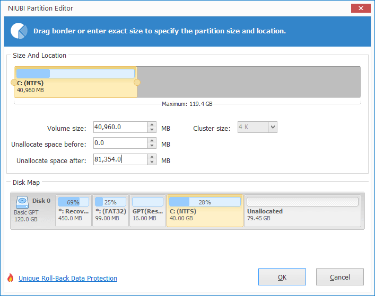Click the right round handle of C: partition
The width and height of the screenshot is (375, 296).
(x=137, y=83)
